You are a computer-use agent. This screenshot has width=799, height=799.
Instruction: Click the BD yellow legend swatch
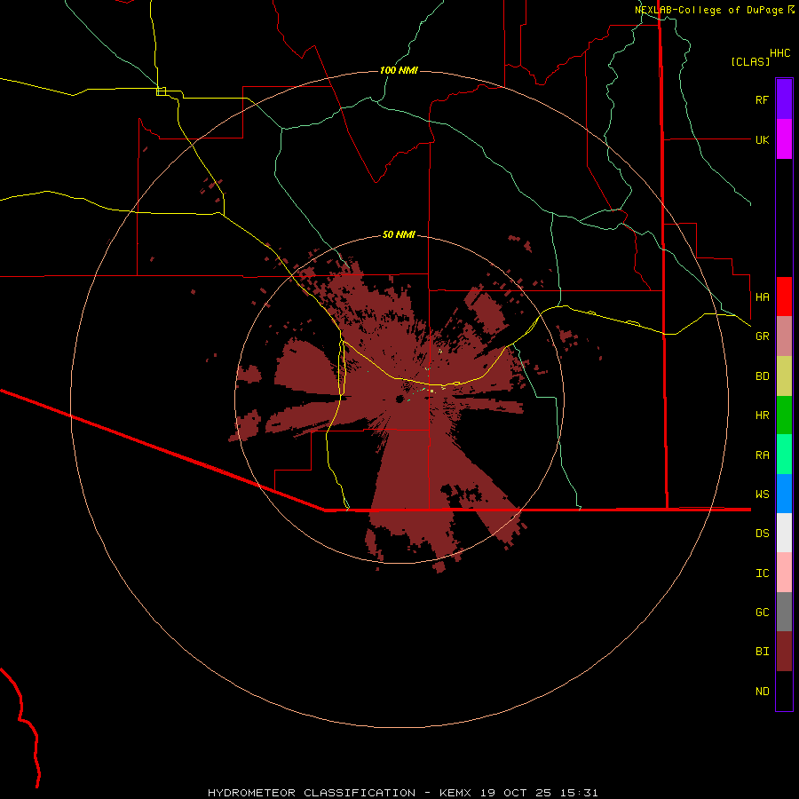tap(784, 376)
